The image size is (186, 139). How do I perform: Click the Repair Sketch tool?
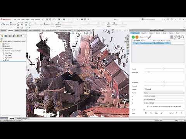[108, 24]
